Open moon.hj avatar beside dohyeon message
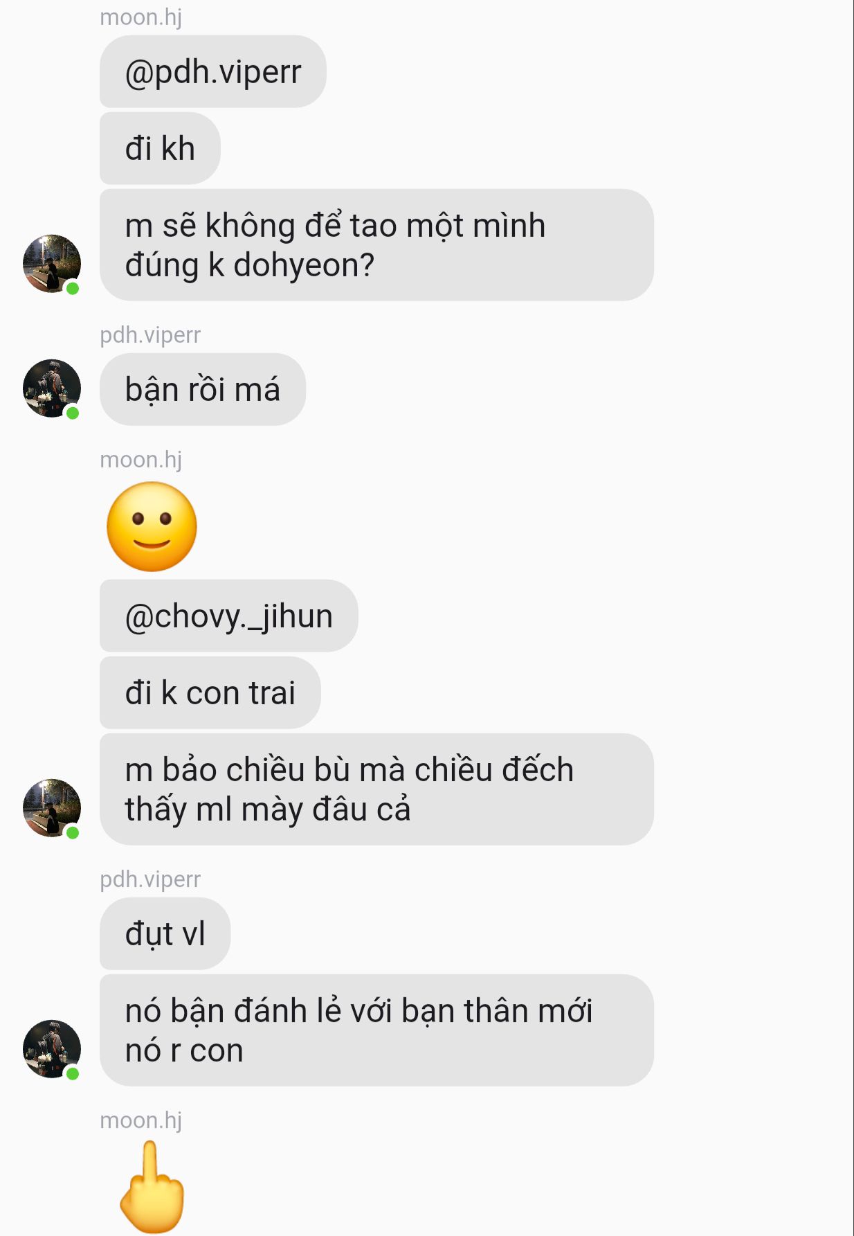Image resolution: width=854 pixels, height=1236 pixels. pyautogui.click(x=52, y=264)
